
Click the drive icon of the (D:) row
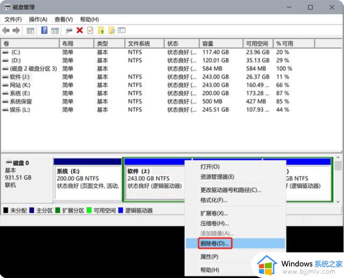pos(6,61)
